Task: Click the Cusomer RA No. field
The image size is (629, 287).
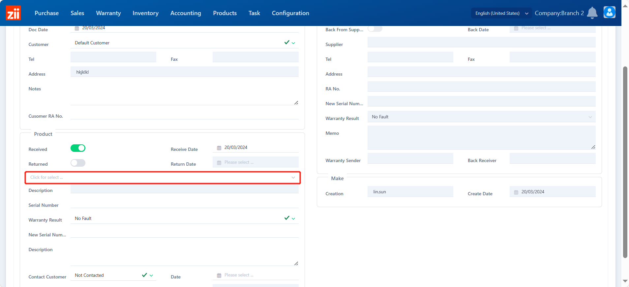Action: (x=185, y=114)
